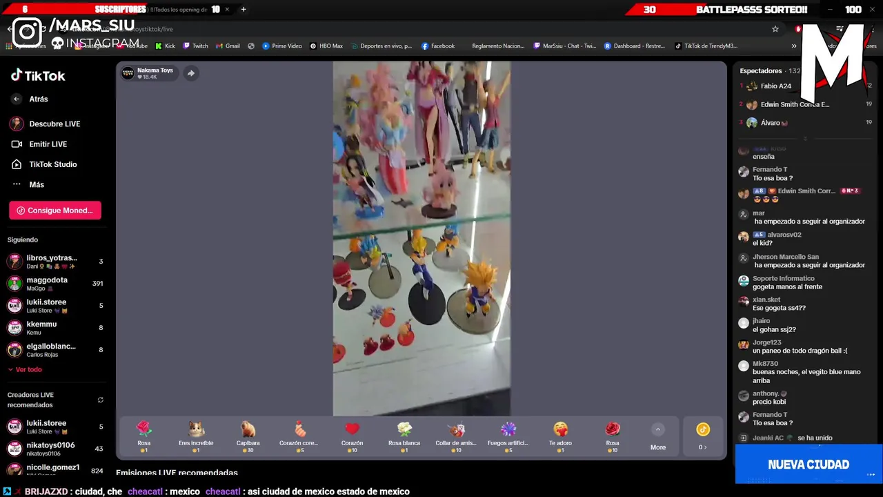
Task: Open the Twitch bookmark
Action: click(x=195, y=46)
